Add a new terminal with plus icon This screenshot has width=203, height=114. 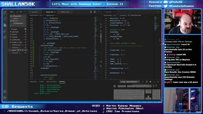click(143, 82)
